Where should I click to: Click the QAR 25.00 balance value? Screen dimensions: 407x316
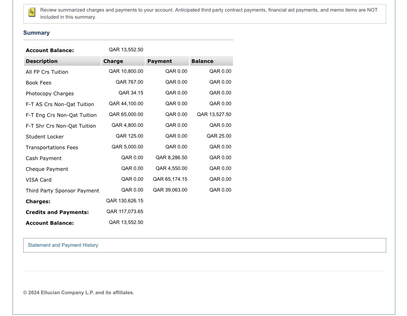[219, 136]
